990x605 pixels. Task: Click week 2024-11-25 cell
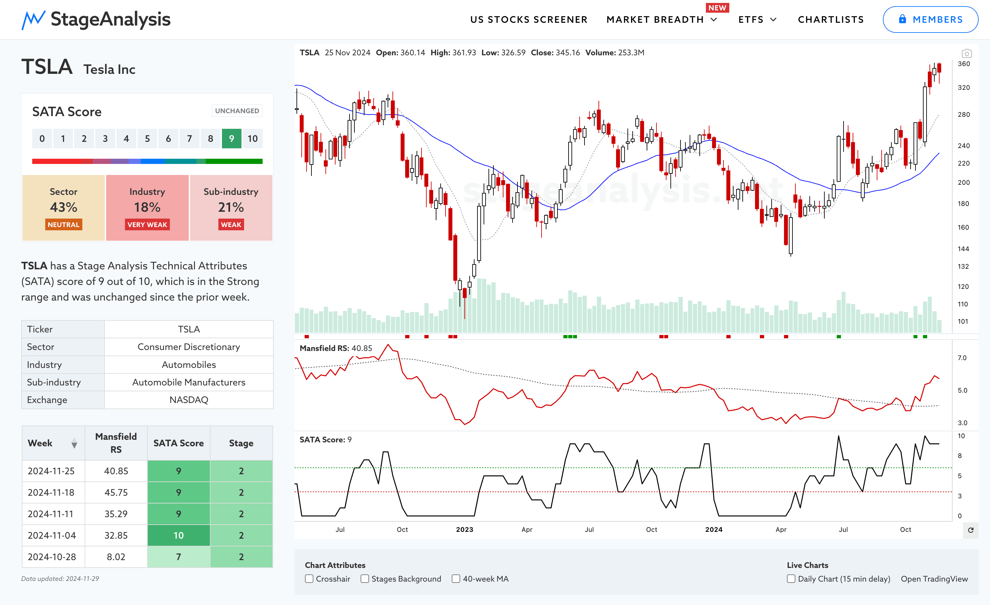click(x=53, y=471)
